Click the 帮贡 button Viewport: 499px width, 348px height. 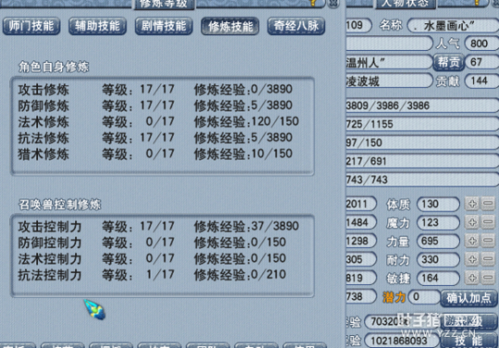click(448, 62)
